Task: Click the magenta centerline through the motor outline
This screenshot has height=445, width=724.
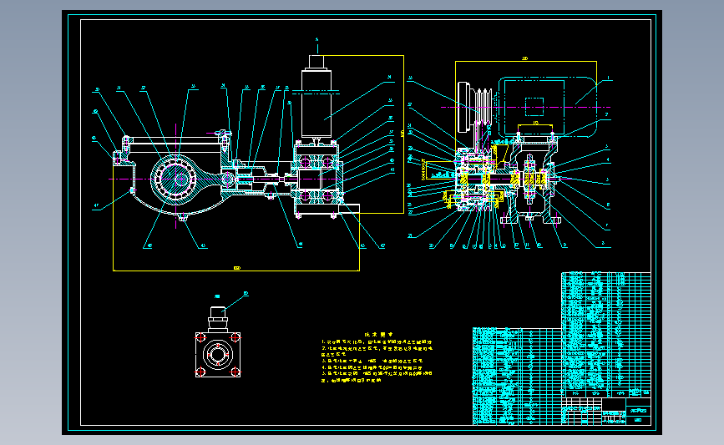Action: coord(525,107)
